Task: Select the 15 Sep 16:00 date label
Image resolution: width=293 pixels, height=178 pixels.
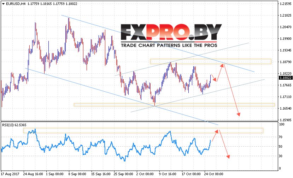Action: point(101,174)
